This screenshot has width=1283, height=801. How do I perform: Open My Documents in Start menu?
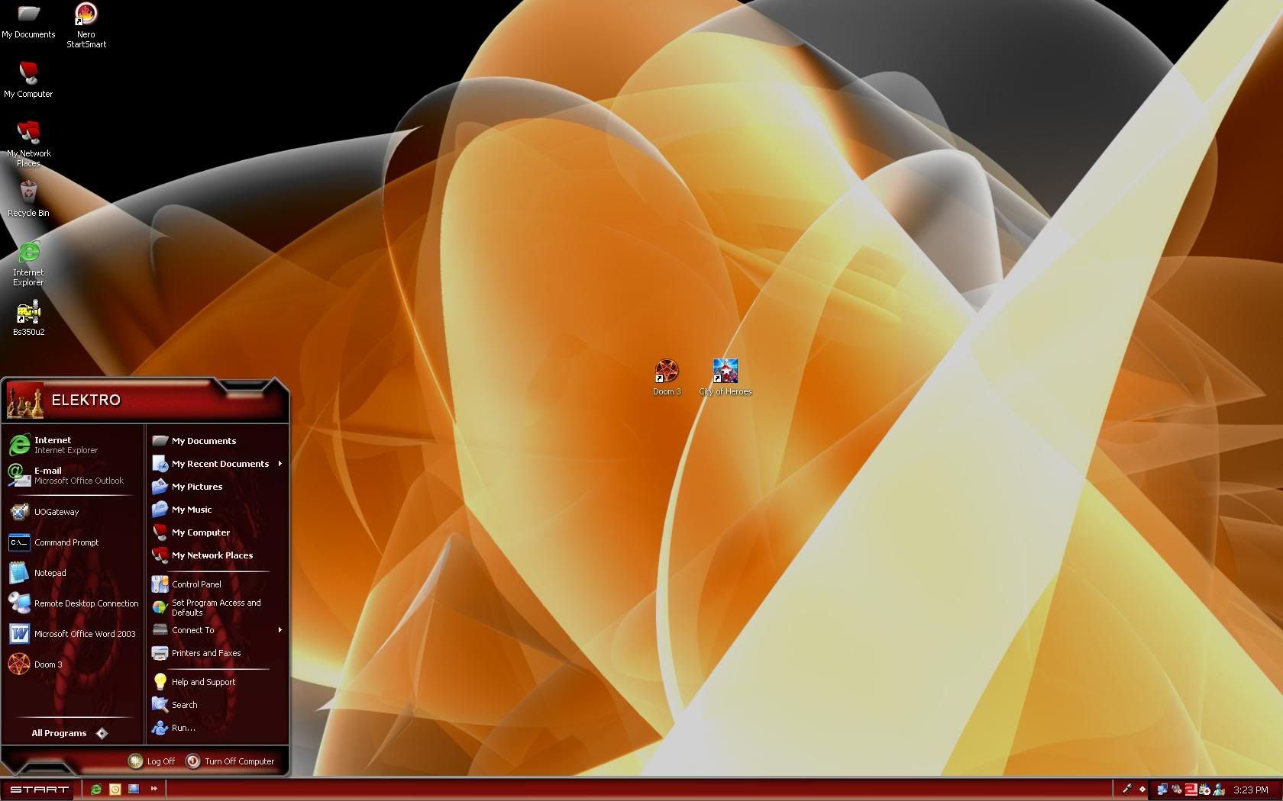[217, 441]
